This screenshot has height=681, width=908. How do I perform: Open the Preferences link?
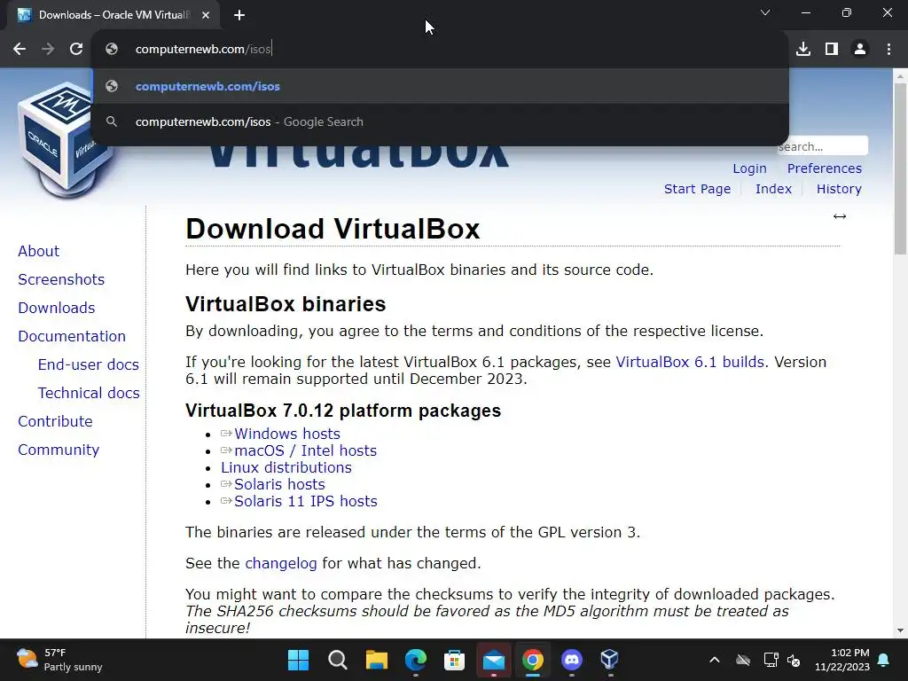pos(824,168)
